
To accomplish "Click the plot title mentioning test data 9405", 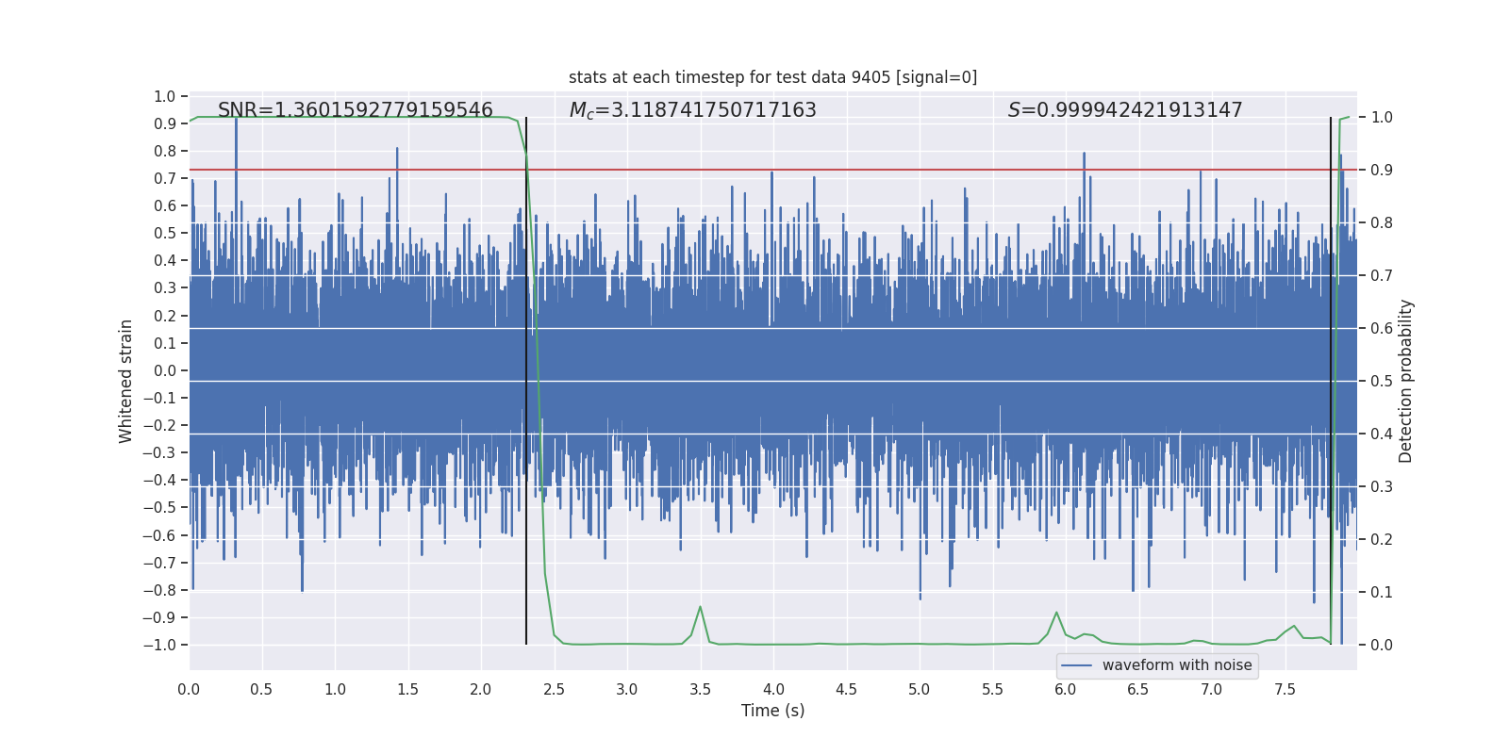I will tap(772, 77).
